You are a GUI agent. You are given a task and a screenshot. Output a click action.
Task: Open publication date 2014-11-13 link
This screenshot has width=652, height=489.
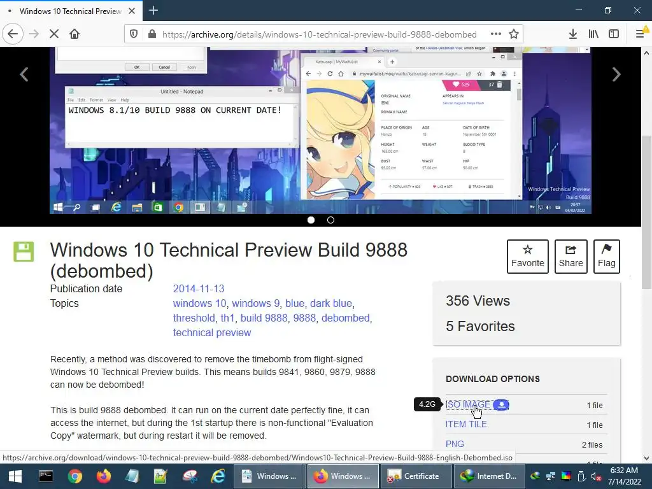tap(199, 288)
